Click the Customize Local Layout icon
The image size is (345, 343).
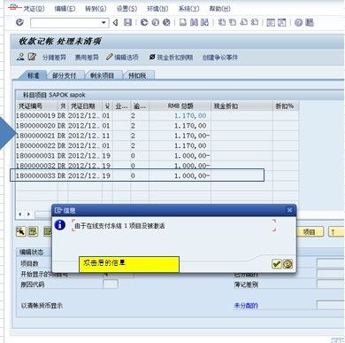[x=310, y=22]
